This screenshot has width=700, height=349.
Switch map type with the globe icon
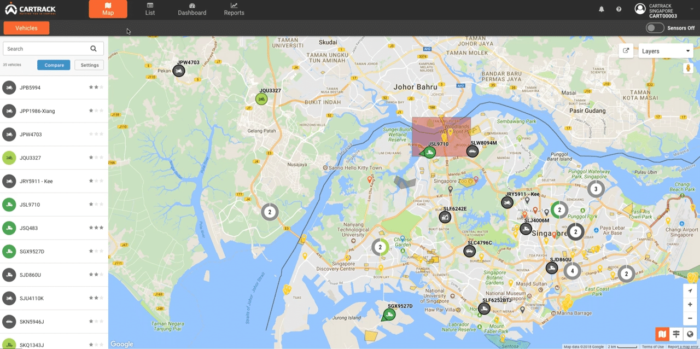coord(690,334)
